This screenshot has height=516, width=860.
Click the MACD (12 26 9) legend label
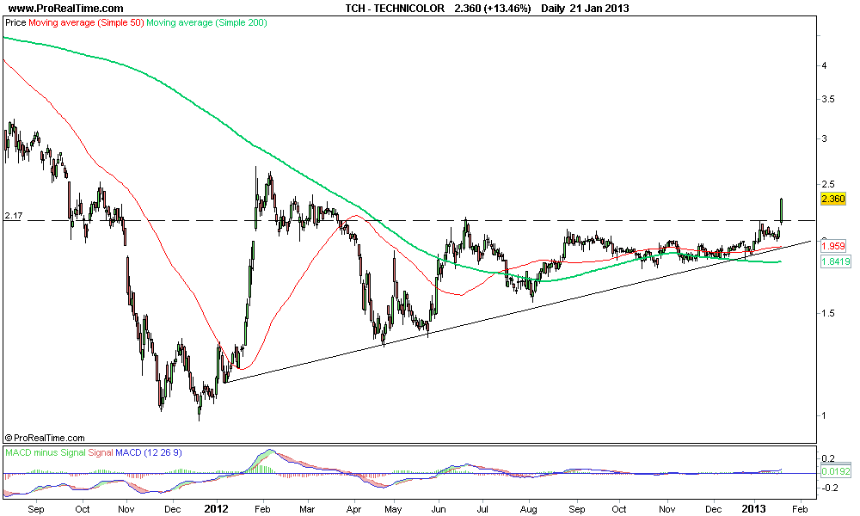tap(149, 452)
